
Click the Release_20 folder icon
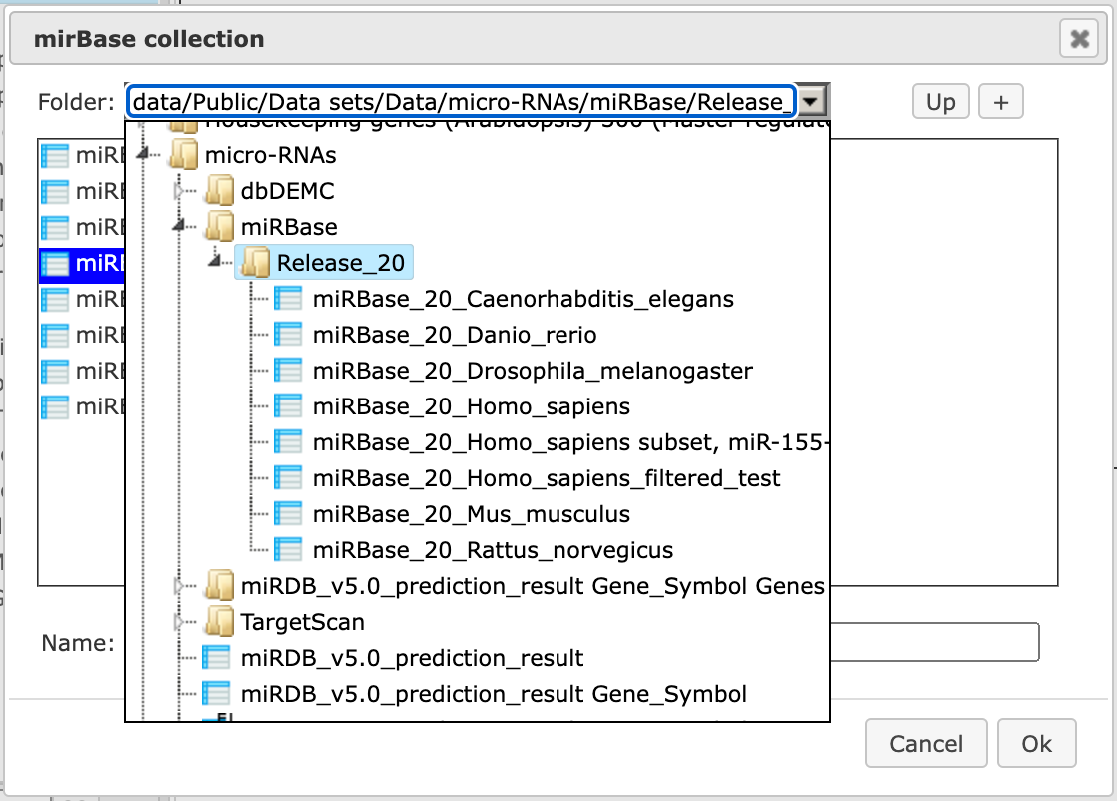click(x=255, y=263)
